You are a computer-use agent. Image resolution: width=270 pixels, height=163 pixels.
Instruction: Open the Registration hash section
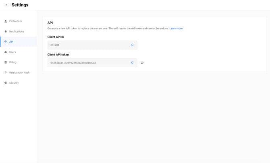pos(19,72)
